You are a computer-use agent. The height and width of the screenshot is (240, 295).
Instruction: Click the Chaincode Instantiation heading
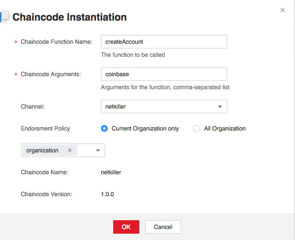pos(69,17)
